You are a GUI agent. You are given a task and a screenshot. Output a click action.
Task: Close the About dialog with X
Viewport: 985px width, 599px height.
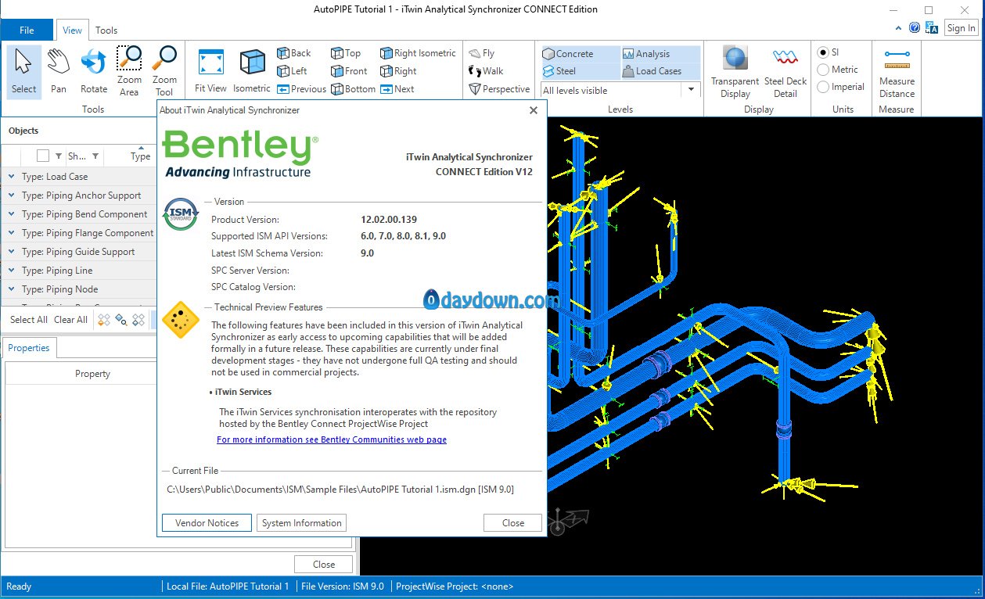click(x=534, y=110)
